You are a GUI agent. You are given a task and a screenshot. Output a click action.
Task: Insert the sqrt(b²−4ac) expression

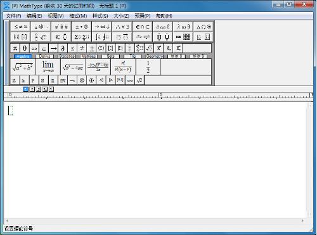pos(73,67)
